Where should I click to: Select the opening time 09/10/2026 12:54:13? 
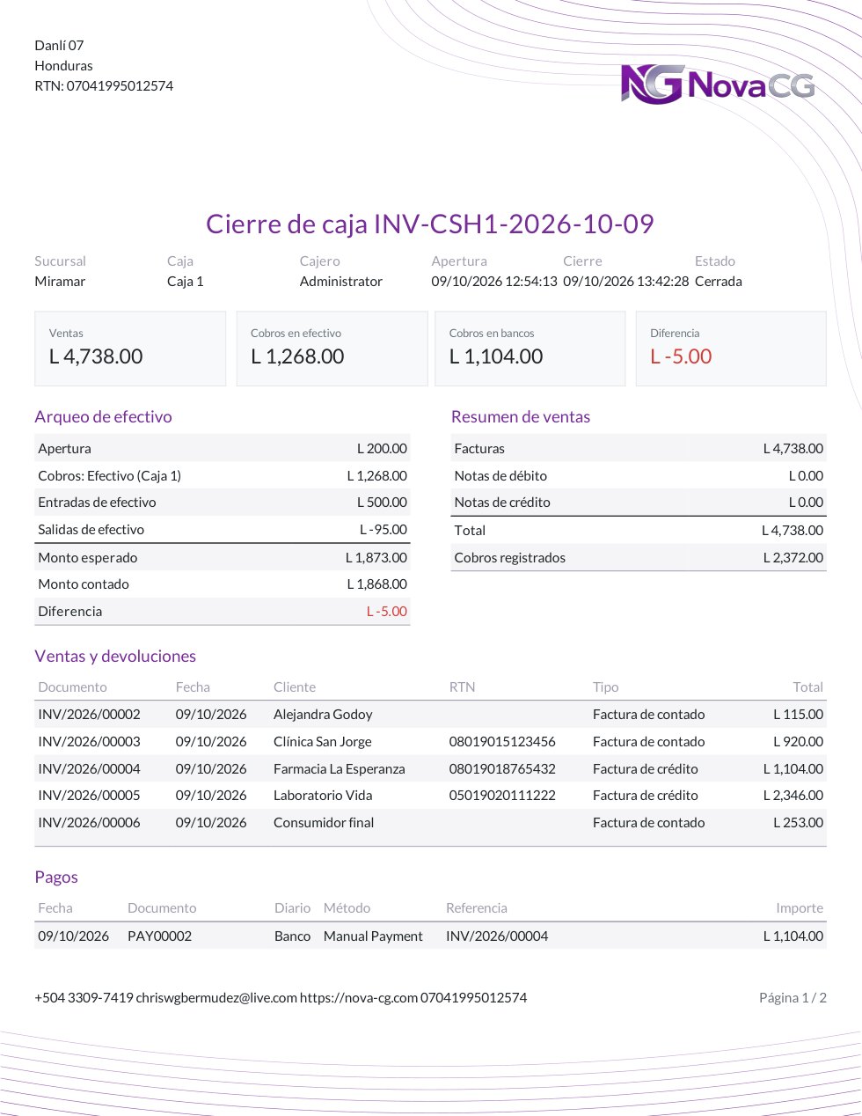[494, 282]
